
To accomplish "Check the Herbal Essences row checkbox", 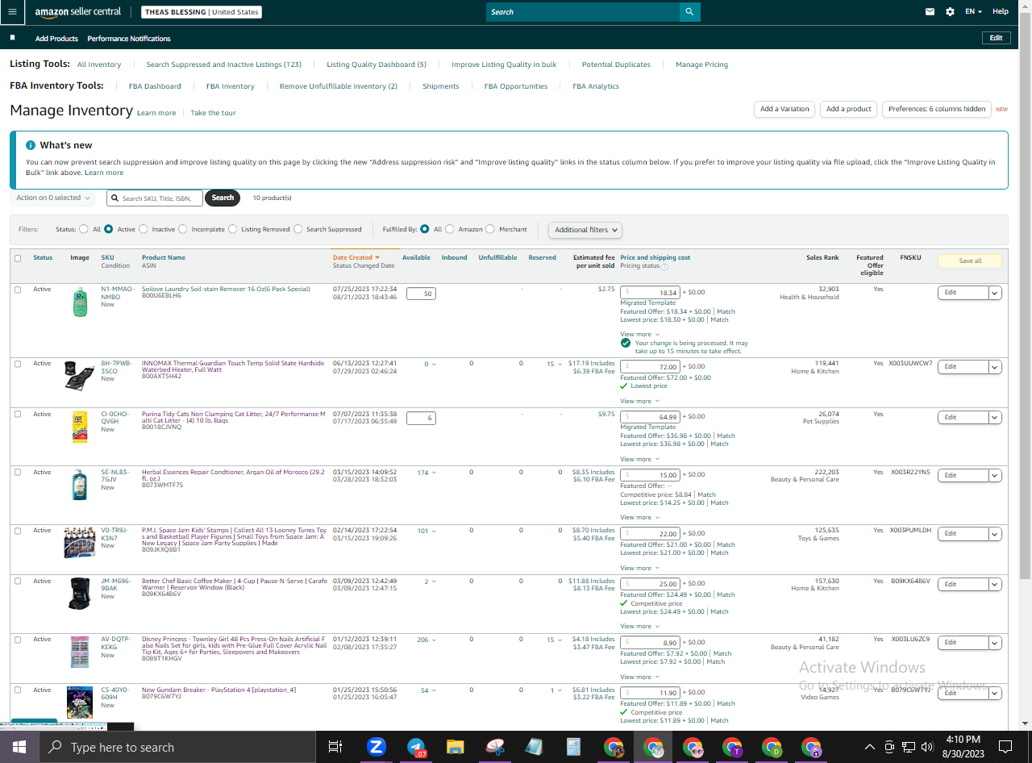I will tap(18, 473).
